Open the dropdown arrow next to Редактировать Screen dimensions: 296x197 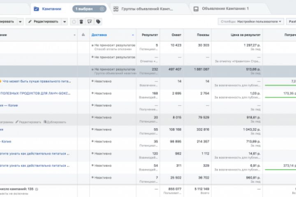click(65, 22)
